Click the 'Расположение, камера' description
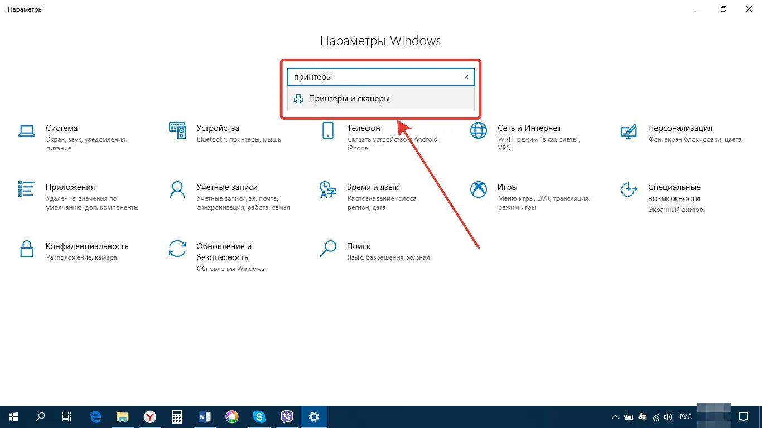The image size is (762, 428). (81, 257)
